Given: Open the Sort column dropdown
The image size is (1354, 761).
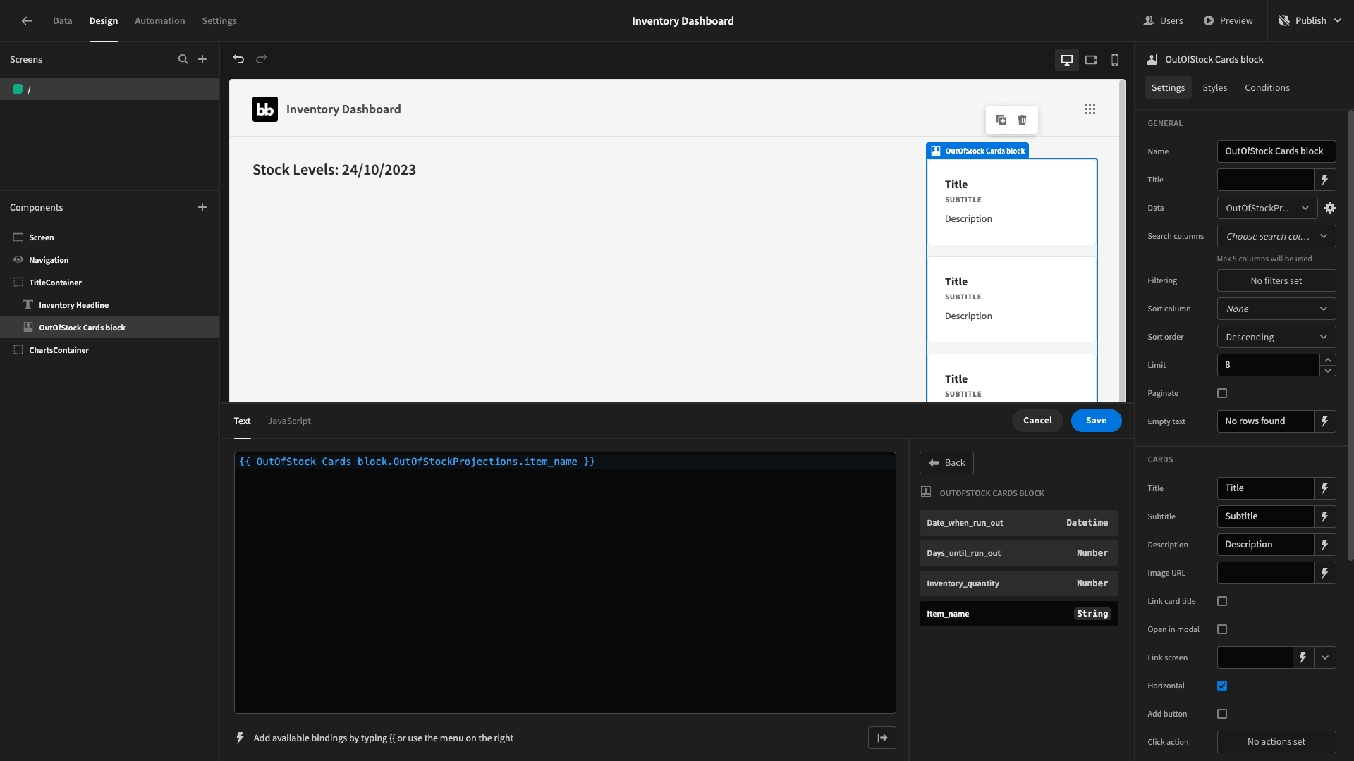Looking at the screenshot, I should 1276,309.
